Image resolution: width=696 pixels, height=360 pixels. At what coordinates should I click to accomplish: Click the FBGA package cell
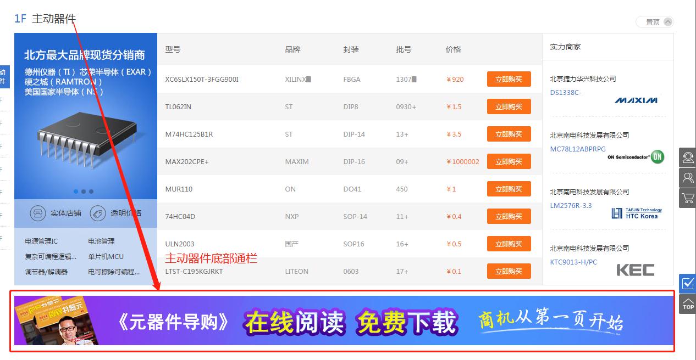pos(352,79)
